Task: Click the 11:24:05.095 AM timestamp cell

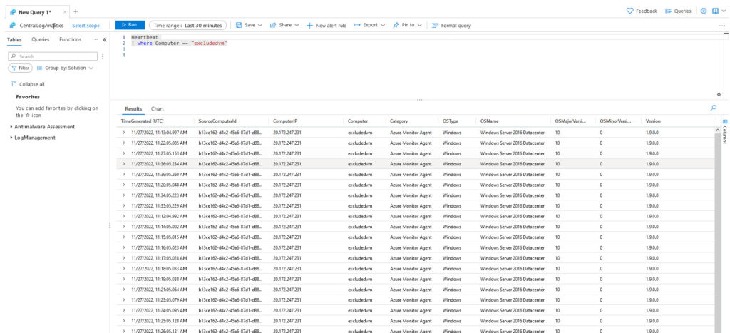Action: [159, 311]
